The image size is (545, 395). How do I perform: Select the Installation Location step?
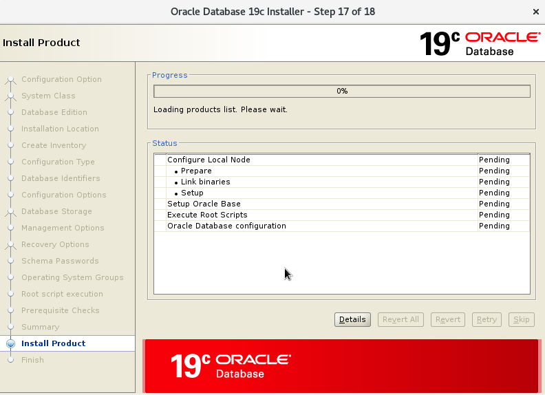[60, 129]
